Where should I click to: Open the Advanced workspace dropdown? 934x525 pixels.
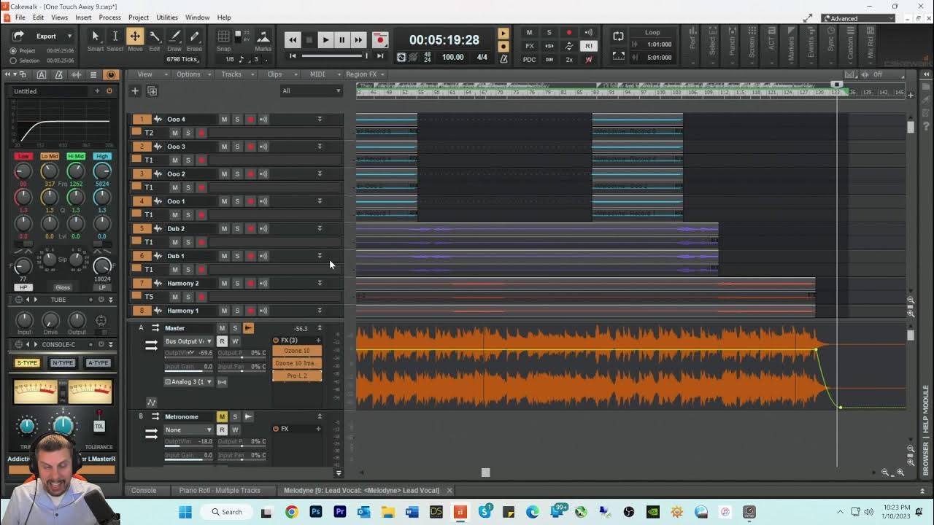click(857, 18)
